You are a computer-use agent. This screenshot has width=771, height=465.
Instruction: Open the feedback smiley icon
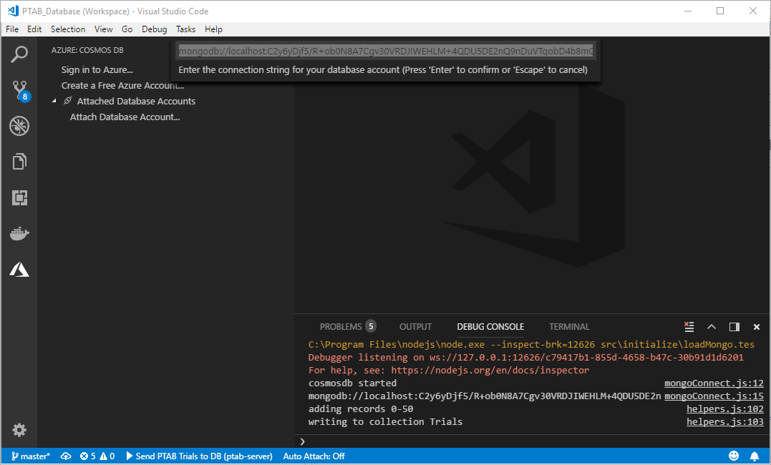coord(734,456)
